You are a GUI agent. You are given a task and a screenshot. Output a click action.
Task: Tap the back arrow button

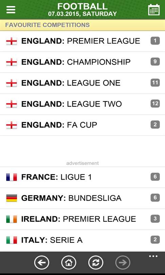42,262
